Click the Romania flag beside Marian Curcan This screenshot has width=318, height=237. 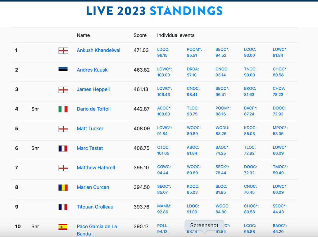click(63, 188)
